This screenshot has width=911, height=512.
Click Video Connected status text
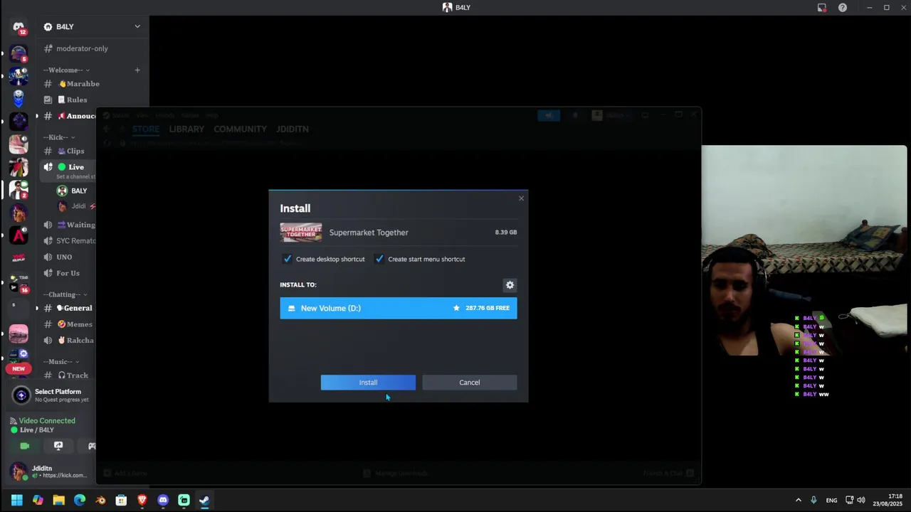(47, 421)
